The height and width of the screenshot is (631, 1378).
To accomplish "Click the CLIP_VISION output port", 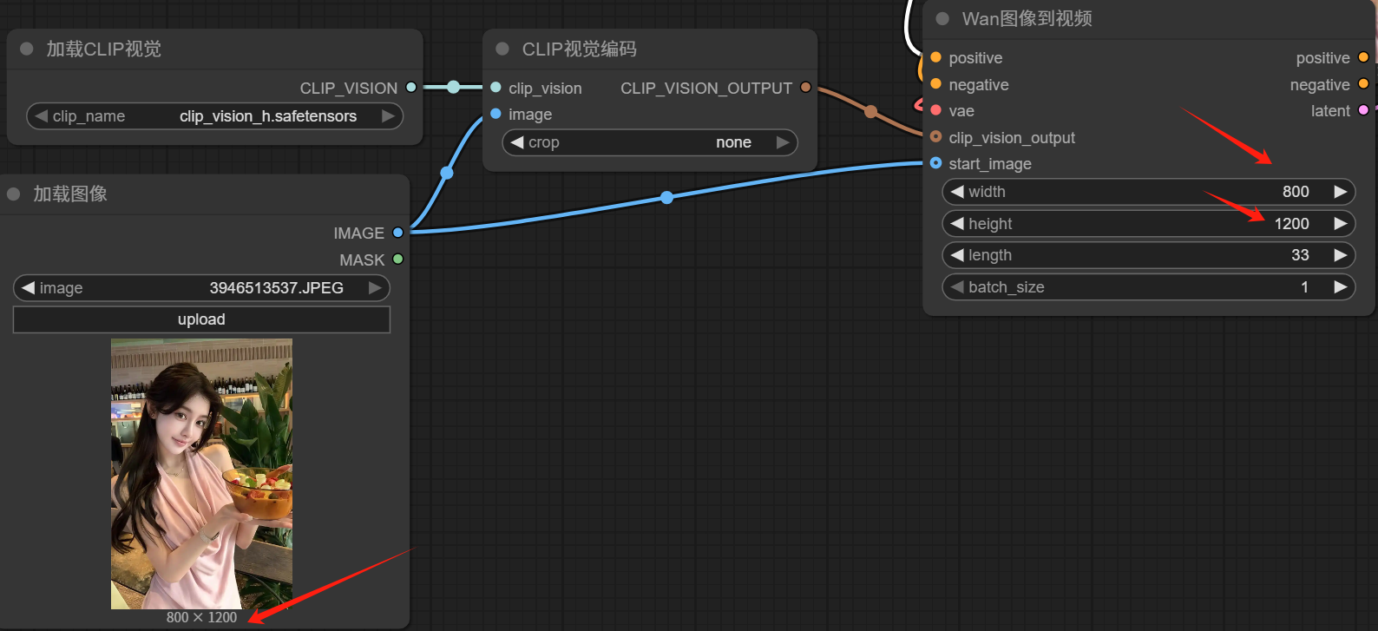I will coord(411,88).
